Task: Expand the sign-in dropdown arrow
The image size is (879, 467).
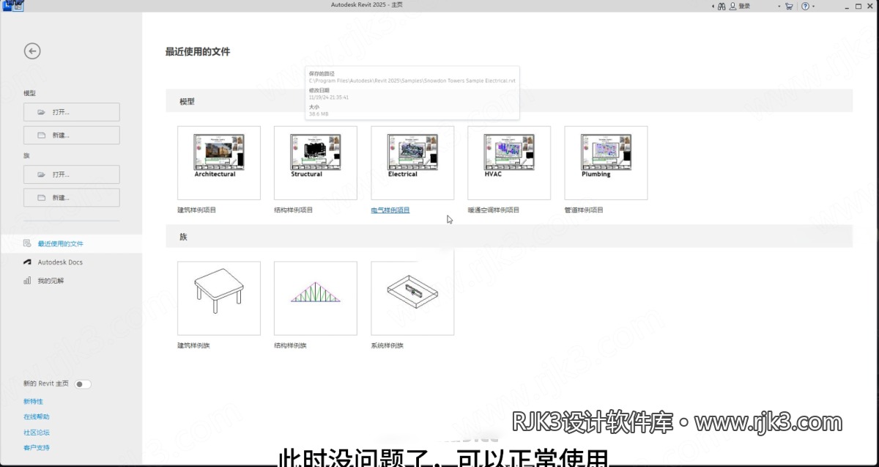Action: (779, 6)
